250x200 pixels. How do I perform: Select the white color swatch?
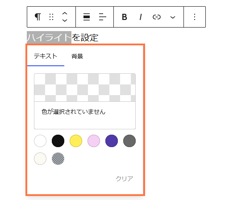pyautogui.click(x=40, y=141)
